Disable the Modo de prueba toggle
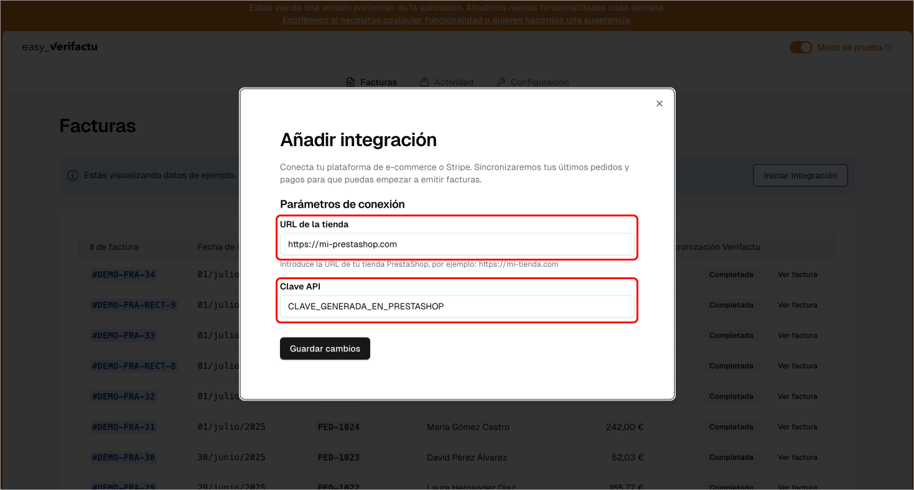The image size is (914, 490). click(x=801, y=47)
